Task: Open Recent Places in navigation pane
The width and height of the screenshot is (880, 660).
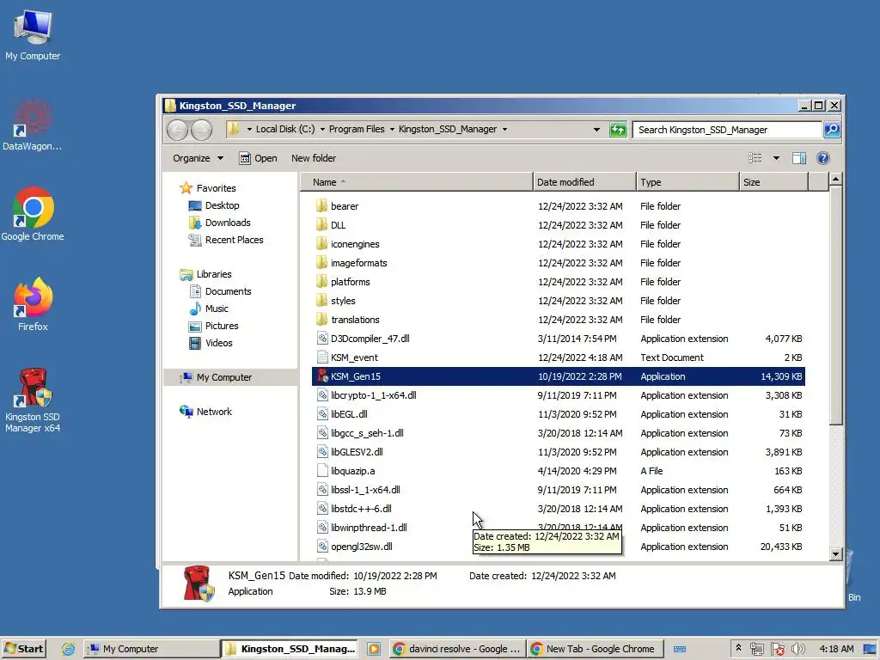Action: point(234,241)
